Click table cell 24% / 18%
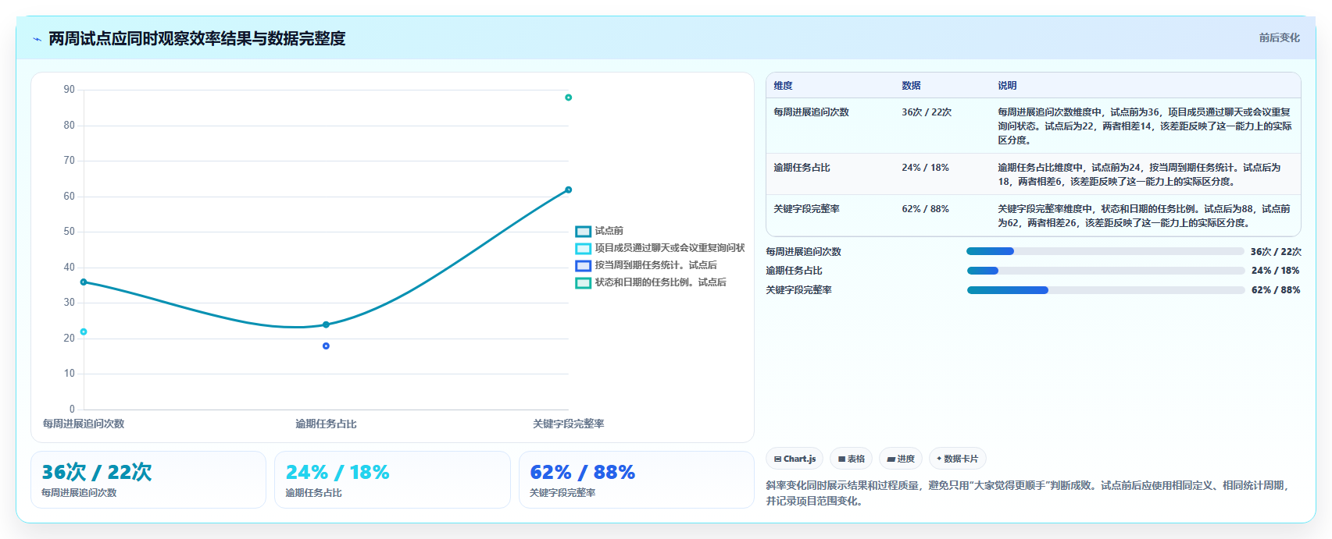This screenshot has width=1332, height=539. tap(925, 168)
